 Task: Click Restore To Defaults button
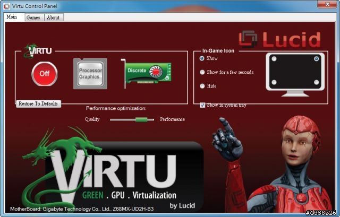click(x=38, y=104)
